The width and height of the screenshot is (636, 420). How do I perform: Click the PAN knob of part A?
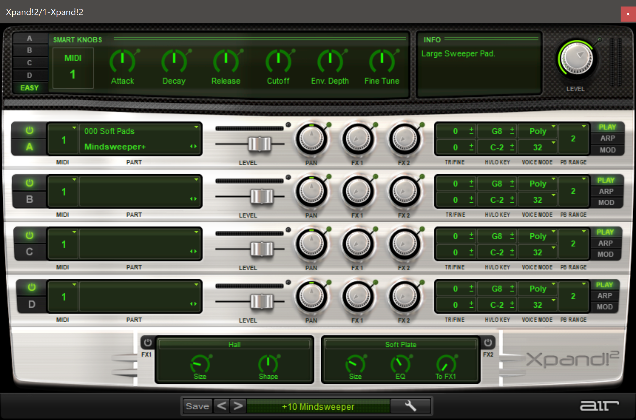[x=311, y=139]
